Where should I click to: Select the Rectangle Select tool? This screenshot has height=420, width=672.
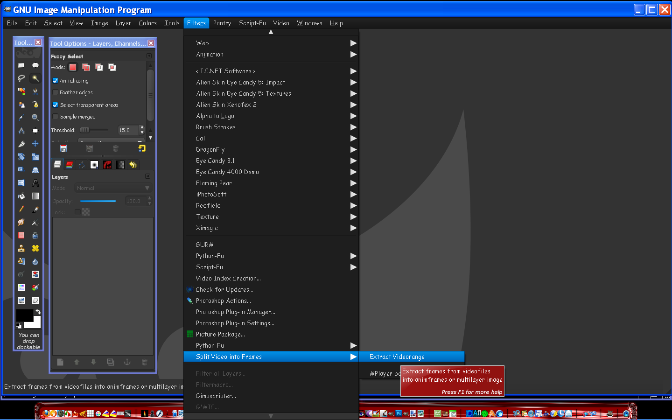point(21,65)
